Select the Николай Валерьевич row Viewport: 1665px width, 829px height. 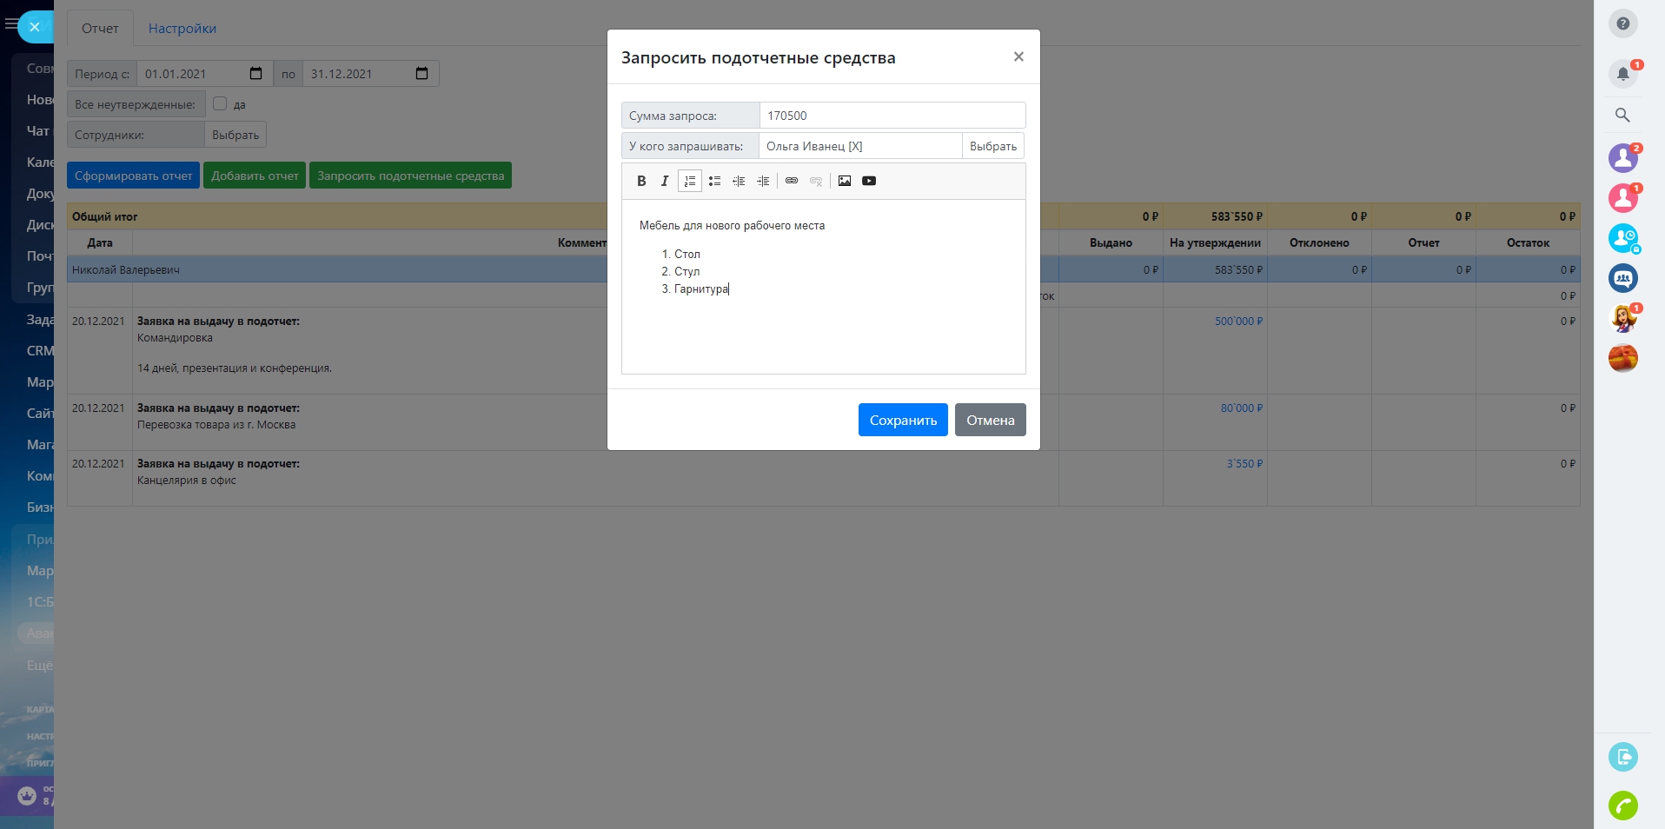click(823, 269)
